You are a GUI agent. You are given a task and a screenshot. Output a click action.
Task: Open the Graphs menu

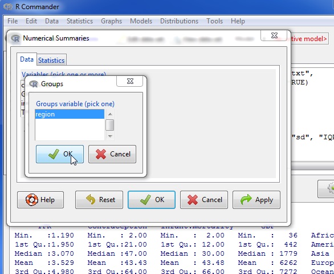tap(111, 21)
